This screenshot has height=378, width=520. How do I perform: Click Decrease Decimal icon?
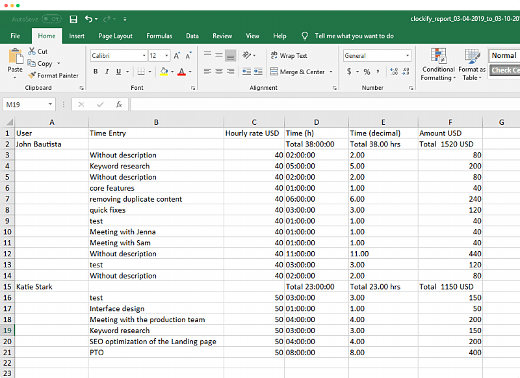pos(406,72)
